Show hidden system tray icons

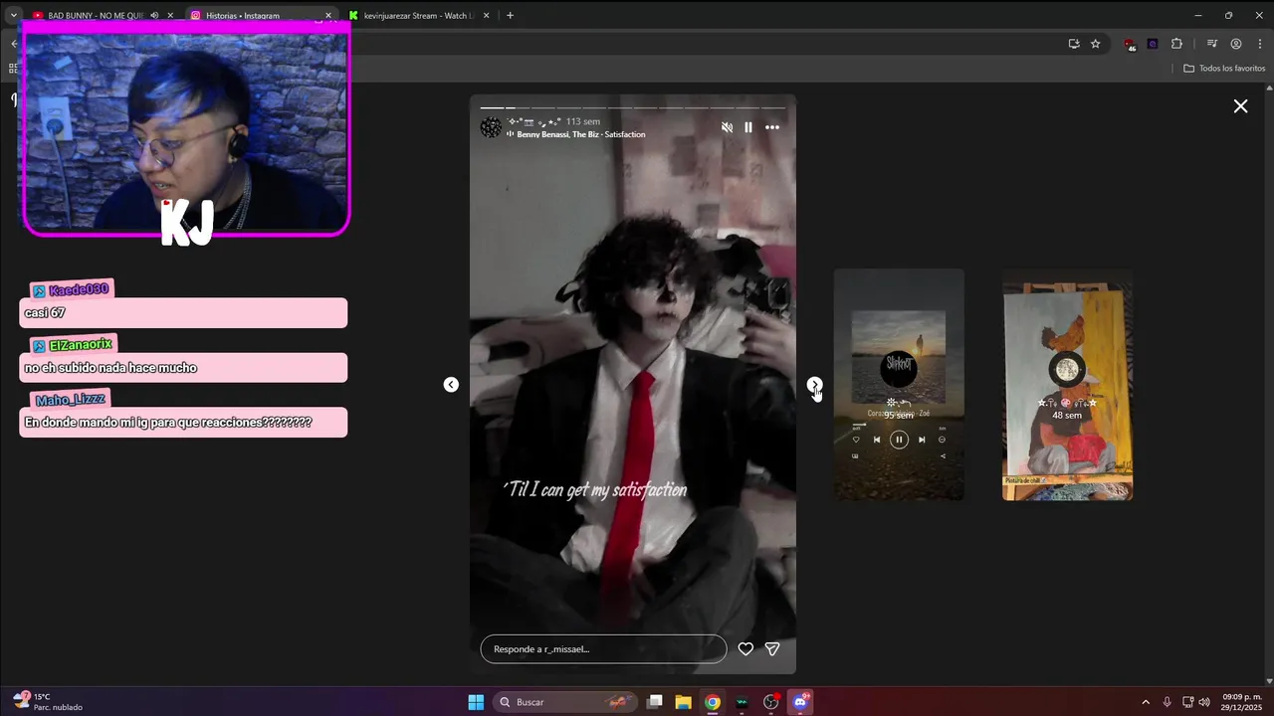[x=1146, y=702]
